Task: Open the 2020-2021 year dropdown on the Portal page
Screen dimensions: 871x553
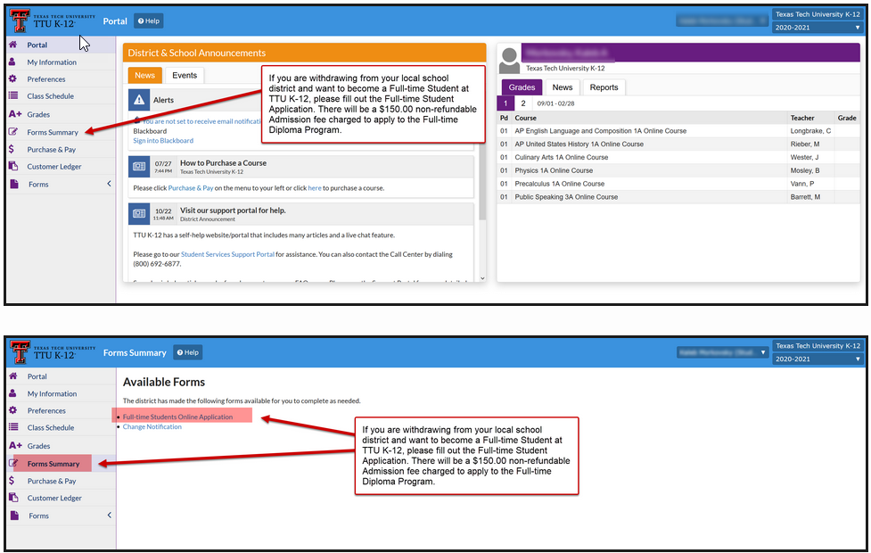Action: click(x=818, y=28)
